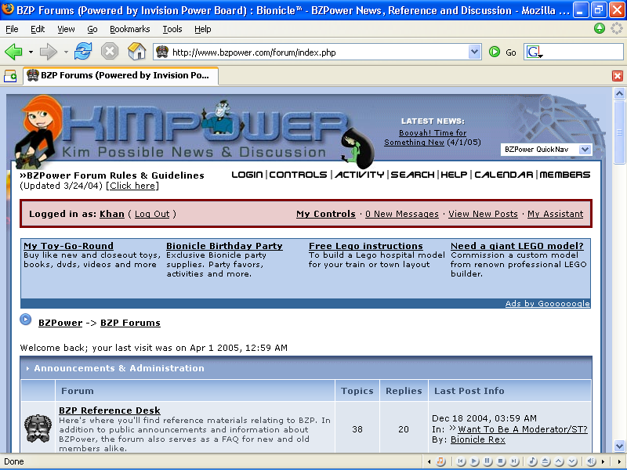
Task: Open the CALENDAR nav link
Action: point(503,175)
